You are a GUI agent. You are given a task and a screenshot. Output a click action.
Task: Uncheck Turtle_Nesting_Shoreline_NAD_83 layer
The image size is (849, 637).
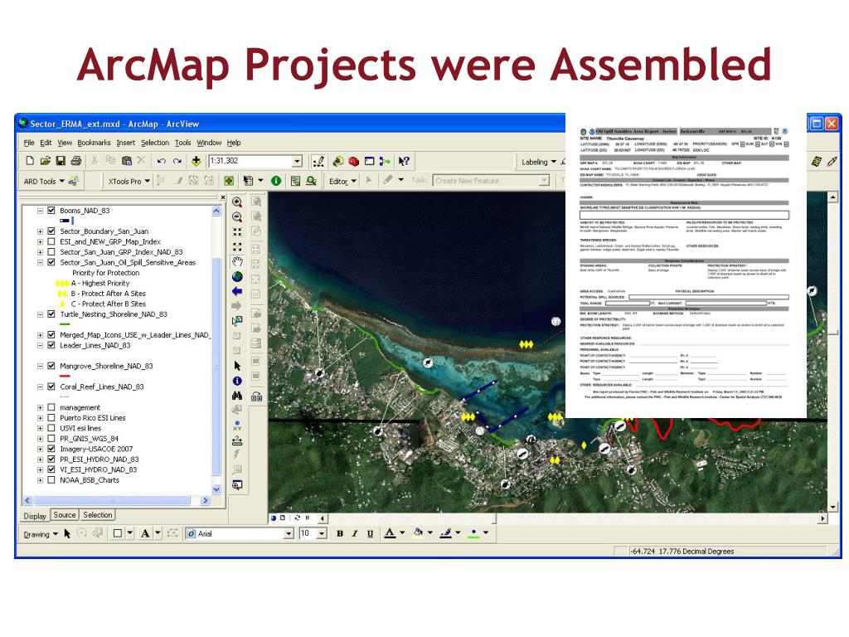pos(51,314)
